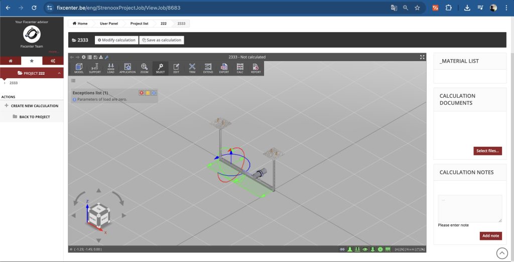Toggle info exceptions filter (blue icon)

[154, 93]
